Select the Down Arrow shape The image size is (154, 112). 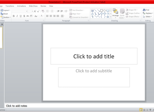point(105,13)
